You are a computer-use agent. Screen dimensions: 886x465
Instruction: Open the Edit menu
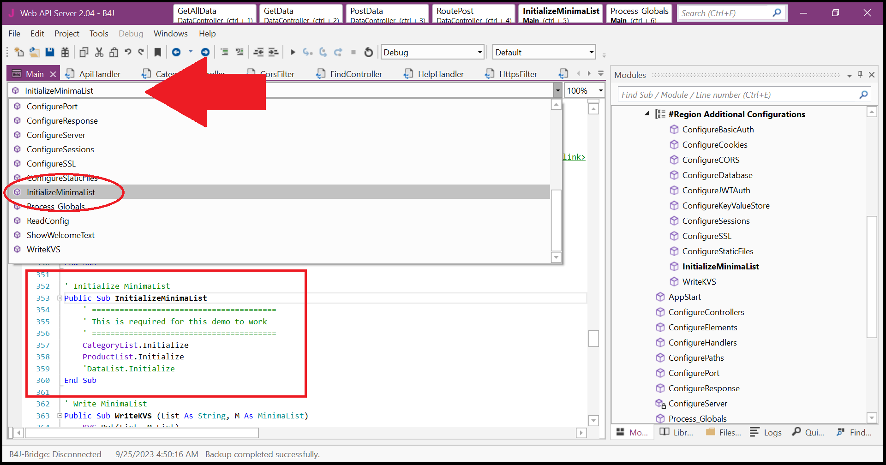tap(37, 33)
